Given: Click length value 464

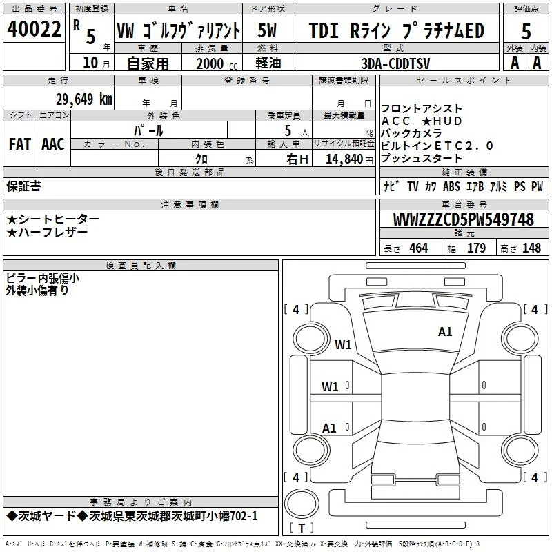Looking at the screenshot, I should 419,248.
